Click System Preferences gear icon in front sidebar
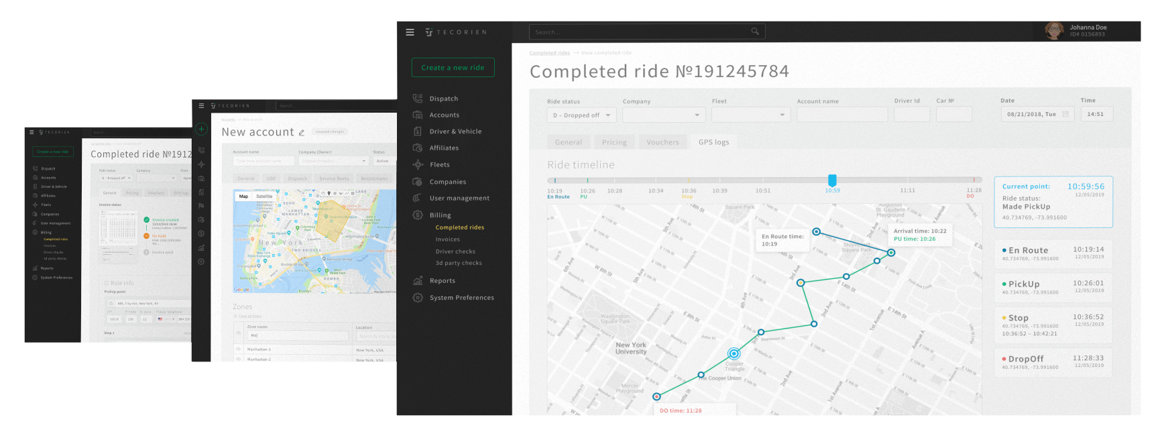The height and width of the screenshot is (438, 1164). coord(418,298)
